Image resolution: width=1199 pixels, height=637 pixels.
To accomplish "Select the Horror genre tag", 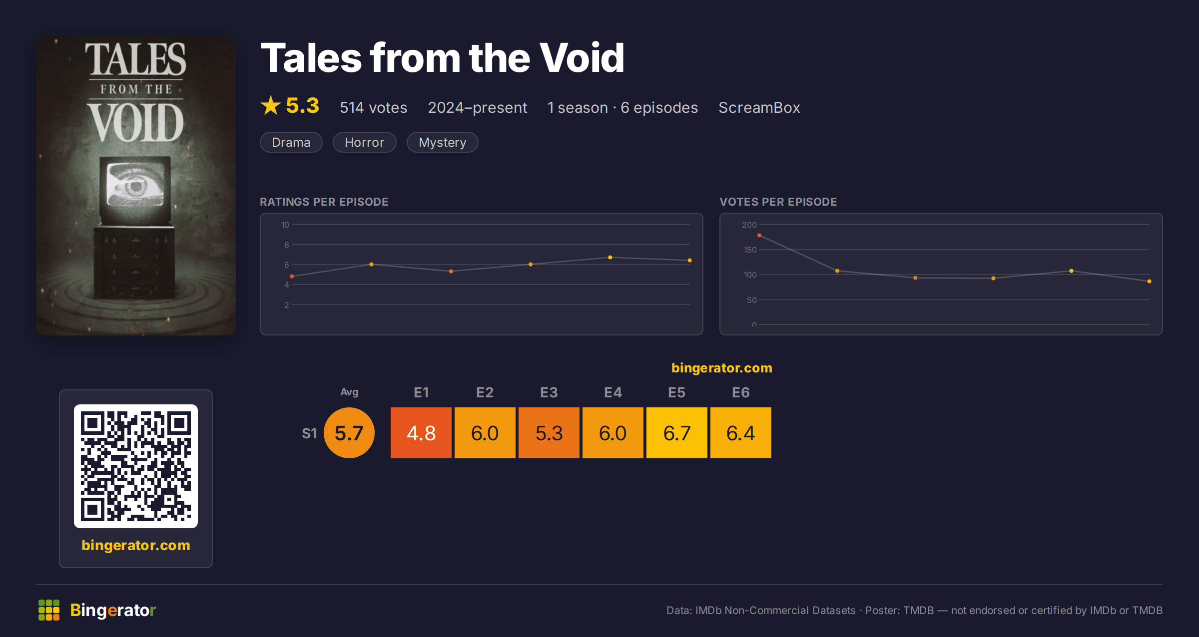I will pyautogui.click(x=365, y=142).
